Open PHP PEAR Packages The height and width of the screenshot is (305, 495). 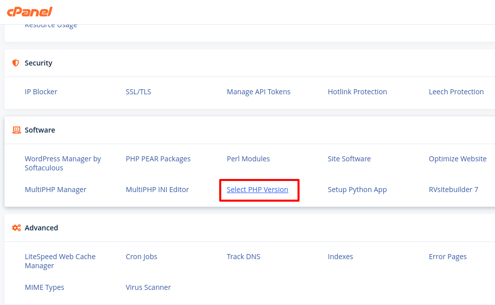point(158,159)
